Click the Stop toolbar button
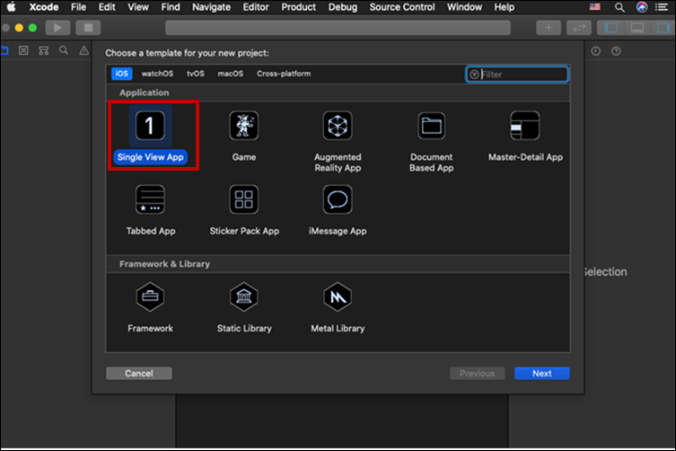The width and height of the screenshot is (676, 451). click(88, 28)
